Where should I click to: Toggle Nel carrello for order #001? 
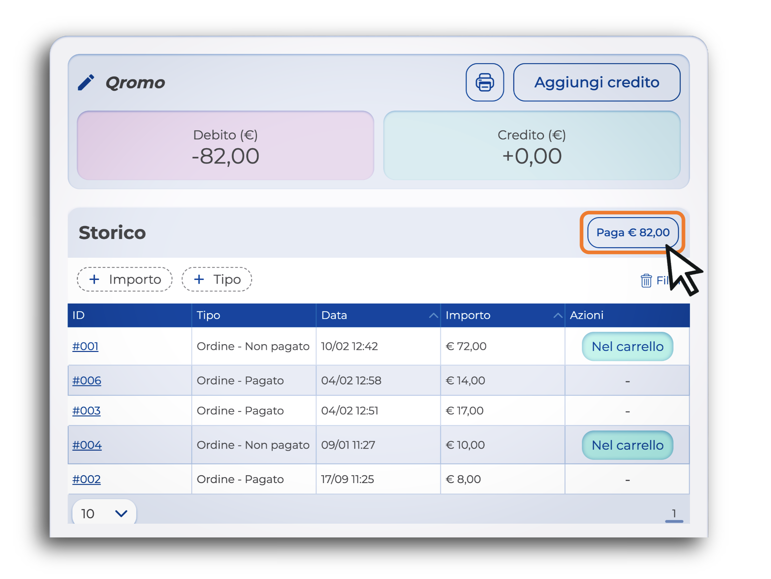tap(627, 347)
